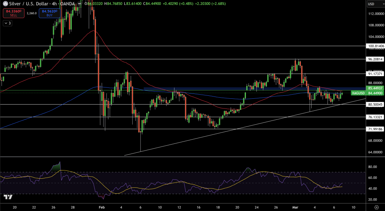Select the 100.81406 price level label
This screenshot has height=211, width=385.
(375, 46)
